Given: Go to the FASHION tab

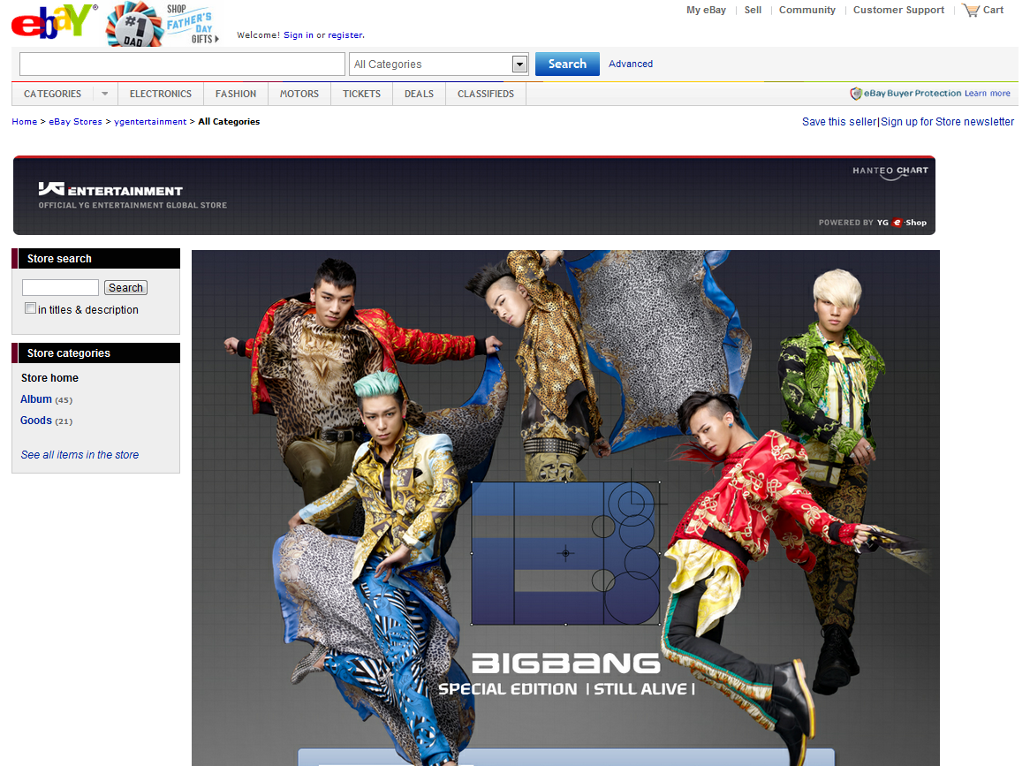Looking at the screenshot, I should (x=236, y=94).
